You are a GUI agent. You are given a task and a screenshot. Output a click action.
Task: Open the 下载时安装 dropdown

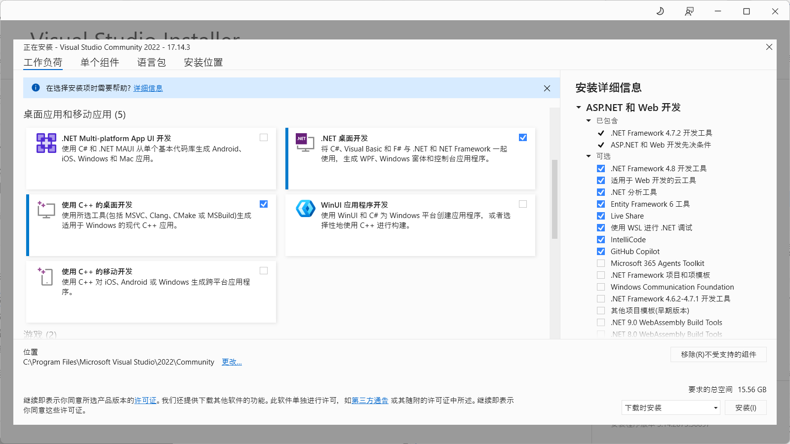coord(671,408)
